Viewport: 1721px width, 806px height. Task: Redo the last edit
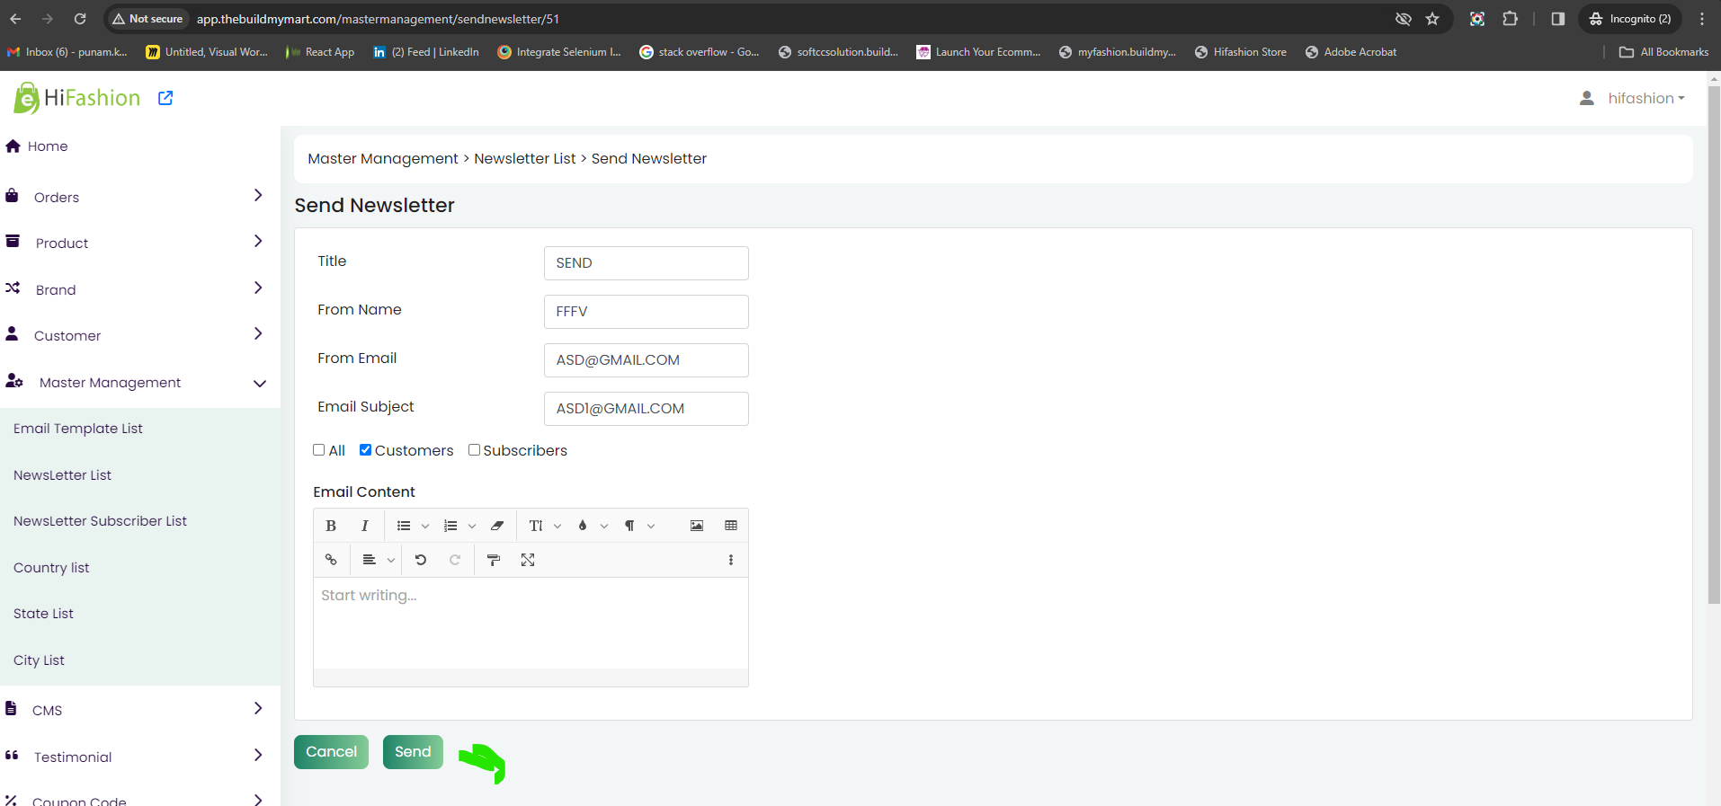tap(455, 560)
